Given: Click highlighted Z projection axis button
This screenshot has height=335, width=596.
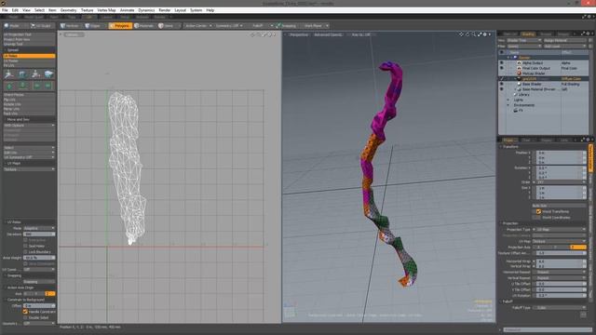Looking at the screenshot, I should point(577,248).
